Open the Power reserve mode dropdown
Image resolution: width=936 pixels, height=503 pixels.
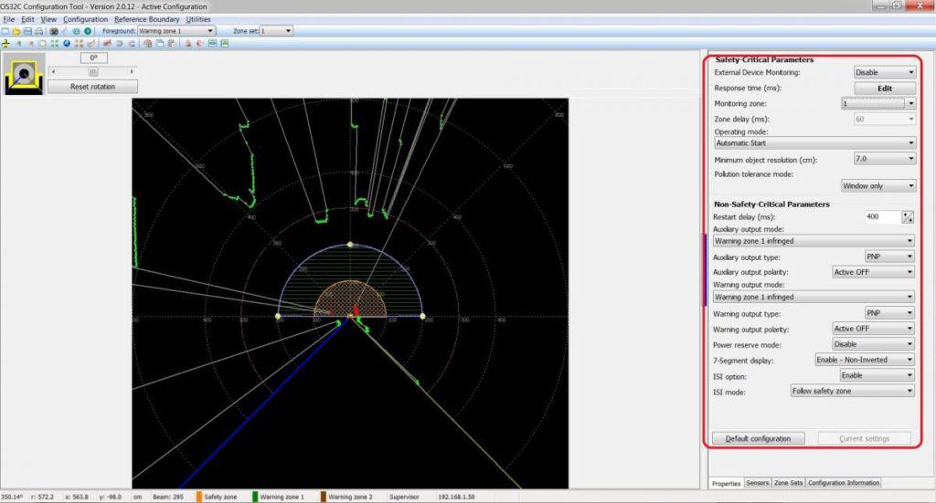tap(873, 344)
